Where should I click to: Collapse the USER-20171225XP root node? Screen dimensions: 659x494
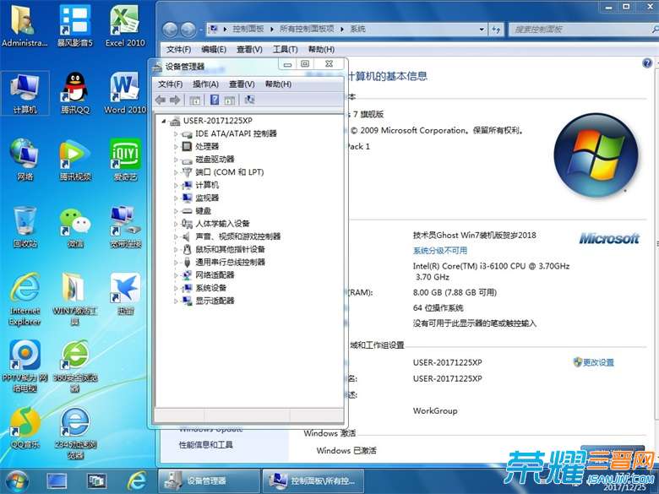click(x=164, y=121)
